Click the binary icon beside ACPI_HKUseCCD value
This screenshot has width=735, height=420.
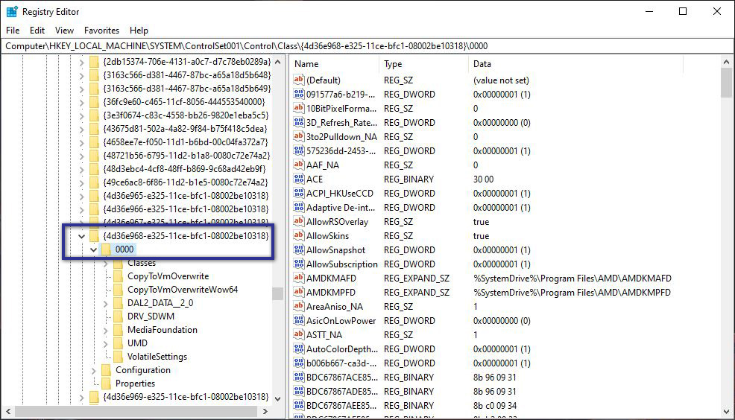coord(299,194)
